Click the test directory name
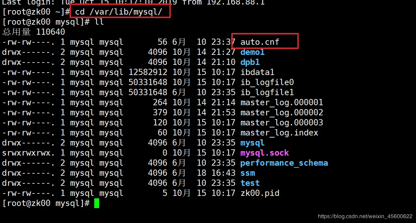Image resolution: width=416 pixels, height=223 pixels. 250,183
